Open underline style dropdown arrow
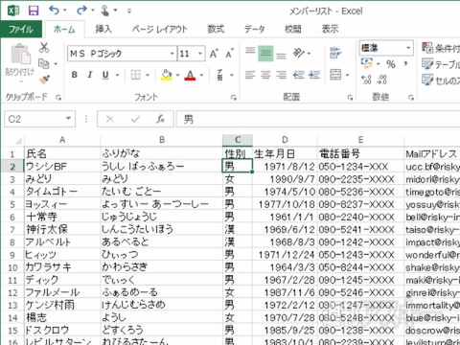This screenshot has height=345, width=460. 117,76
